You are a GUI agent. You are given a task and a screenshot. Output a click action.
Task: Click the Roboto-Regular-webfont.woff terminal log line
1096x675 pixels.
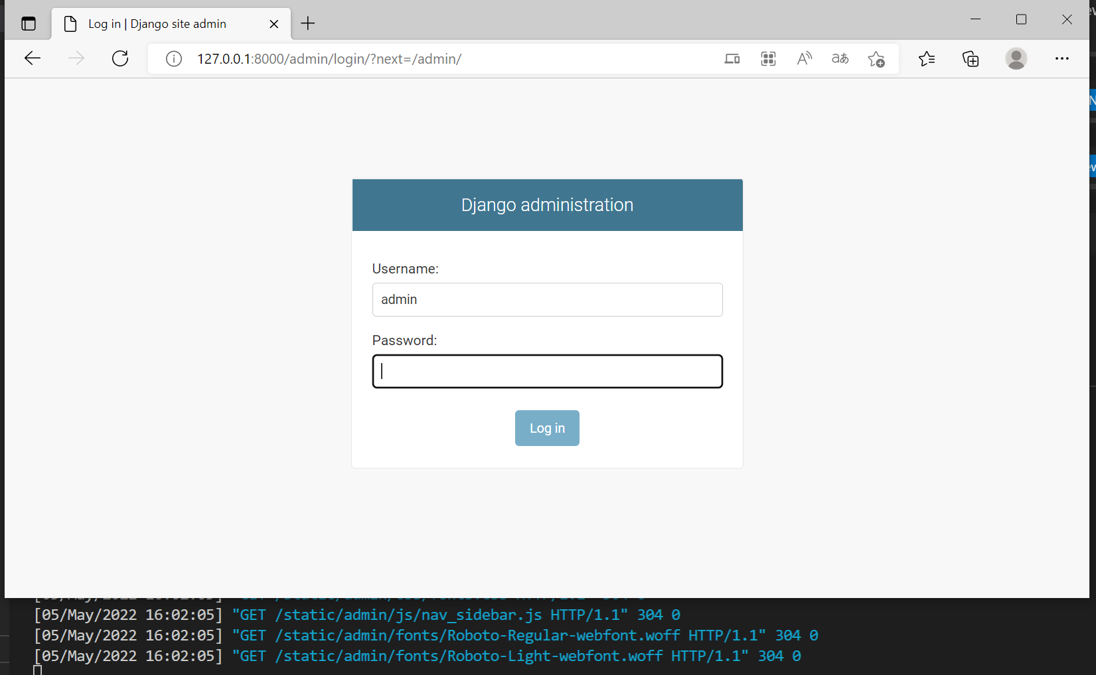tap(426, 636)
